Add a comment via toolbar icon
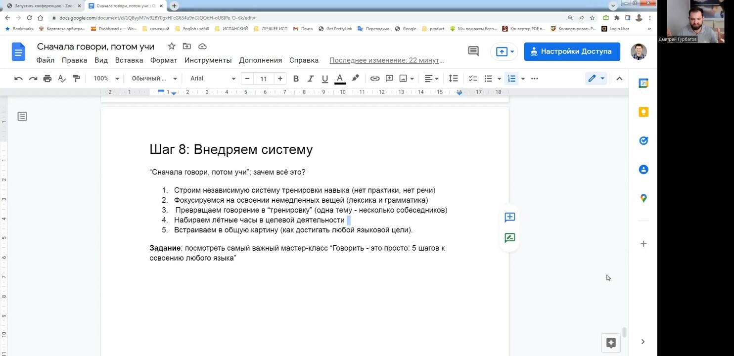The image size is (734, 356). [389, 79]
